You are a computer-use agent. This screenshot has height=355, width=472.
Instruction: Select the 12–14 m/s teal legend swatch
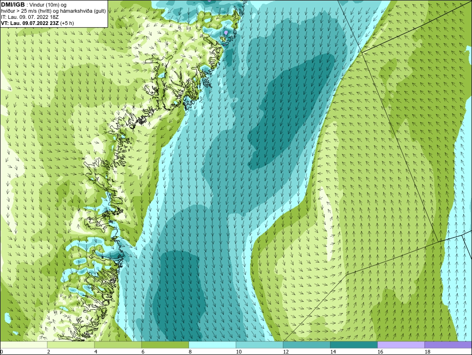coord(307,345)
